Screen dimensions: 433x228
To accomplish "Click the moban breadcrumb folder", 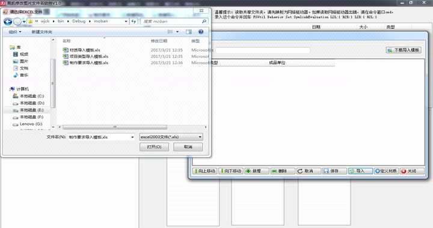I will 101,21.
